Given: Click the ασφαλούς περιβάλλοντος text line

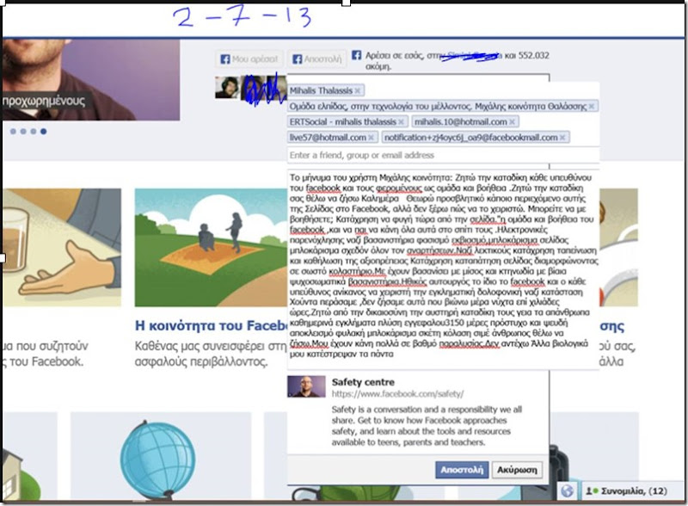Looking at the screenshot, I should point(201,362).
